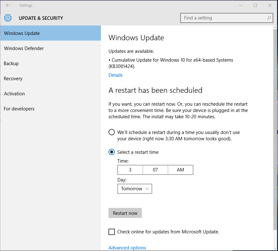The width and height of the screenshot is (278, 251).
Task: Minimize the Settings window
Action: 241,5
